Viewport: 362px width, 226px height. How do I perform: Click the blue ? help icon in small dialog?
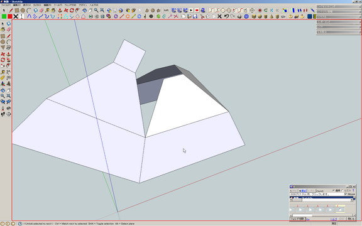coord(353,190)
